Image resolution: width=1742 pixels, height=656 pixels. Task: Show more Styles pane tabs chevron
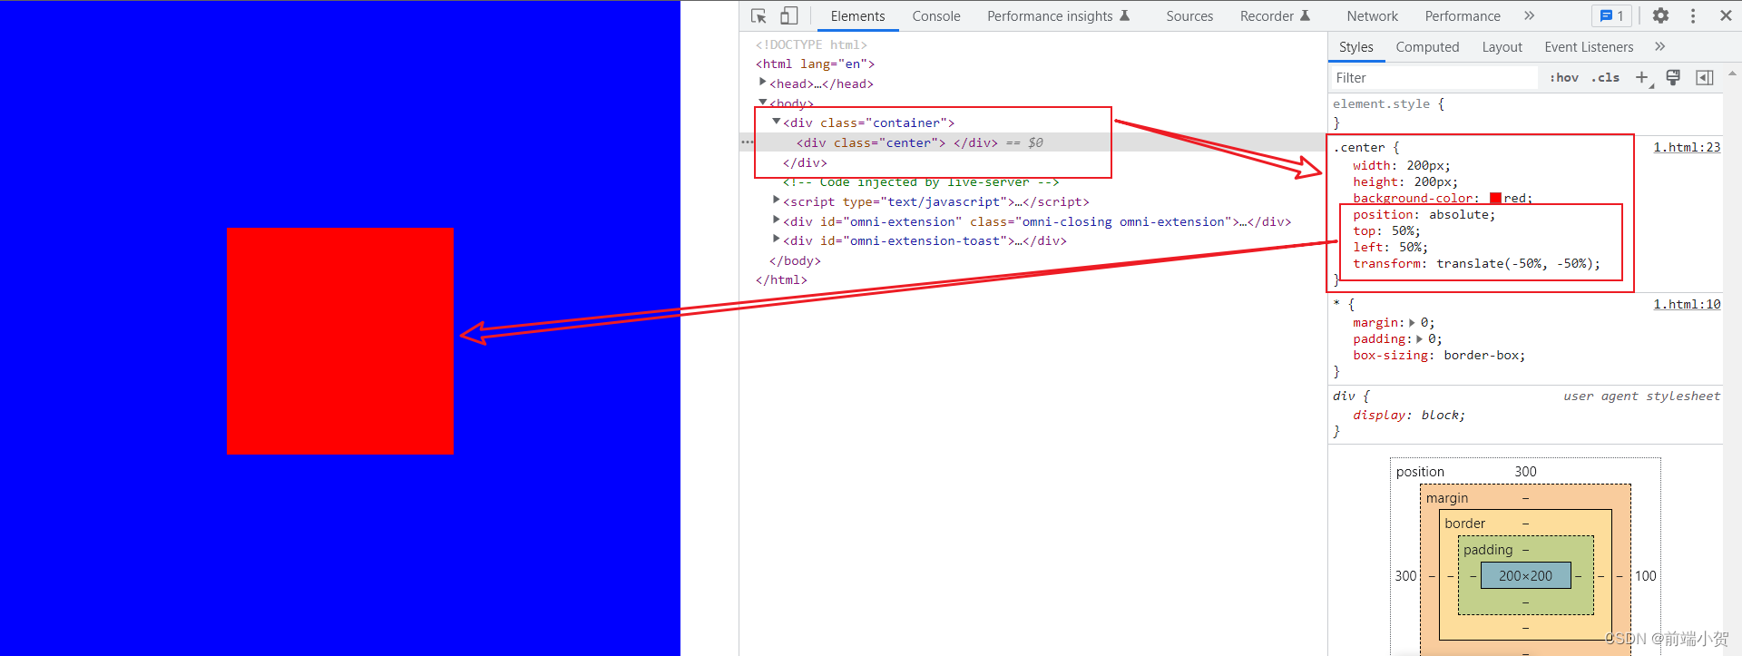pyautogui.click(x=1660, y=46)
